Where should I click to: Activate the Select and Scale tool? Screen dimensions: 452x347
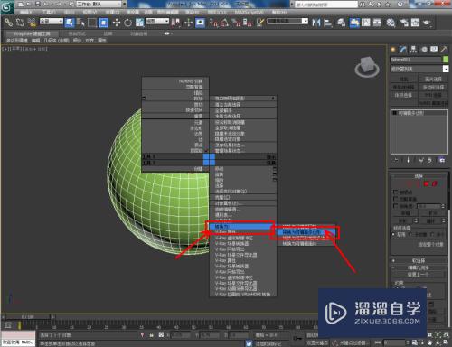pyautogui.click(x=139, y=23)
